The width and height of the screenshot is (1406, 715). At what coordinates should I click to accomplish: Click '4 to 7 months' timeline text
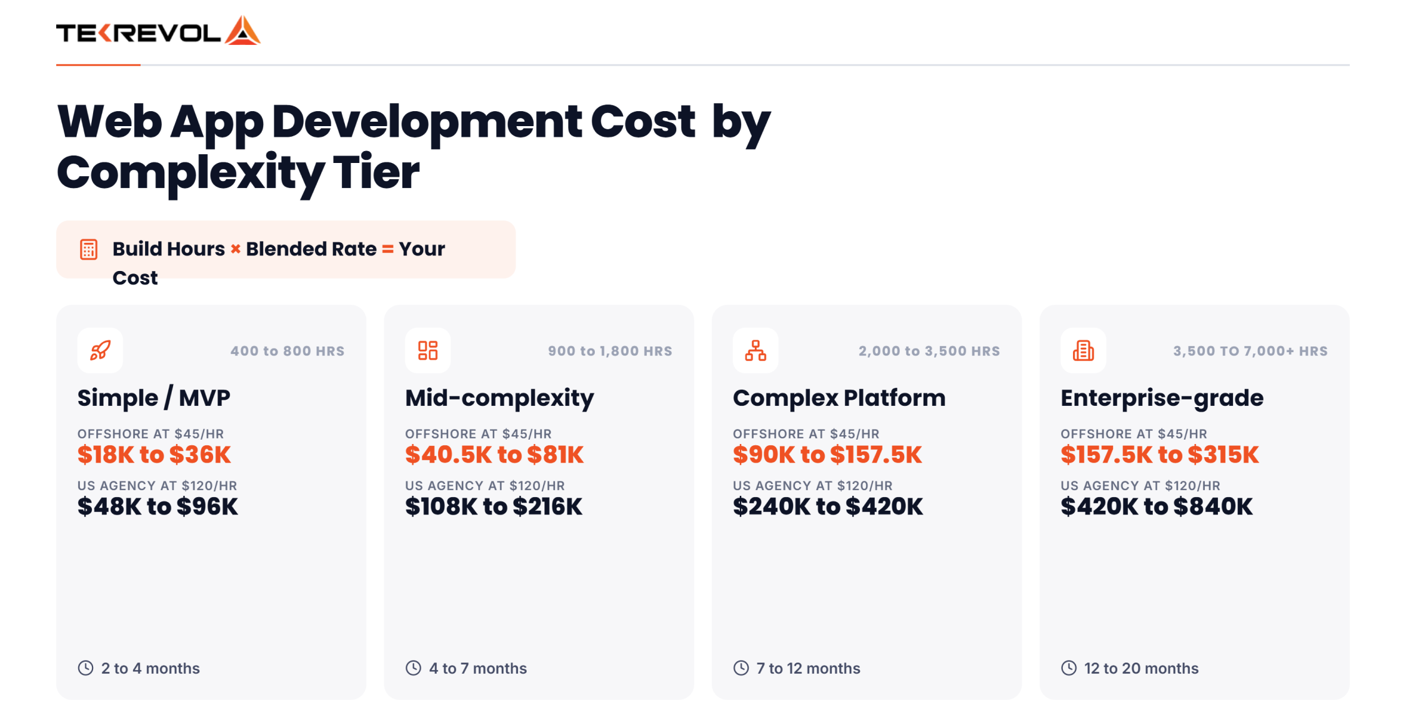coord(478,668)
